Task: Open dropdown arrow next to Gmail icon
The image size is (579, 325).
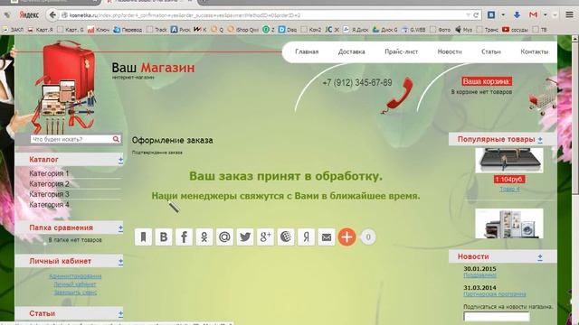Action: pos(545,15)
